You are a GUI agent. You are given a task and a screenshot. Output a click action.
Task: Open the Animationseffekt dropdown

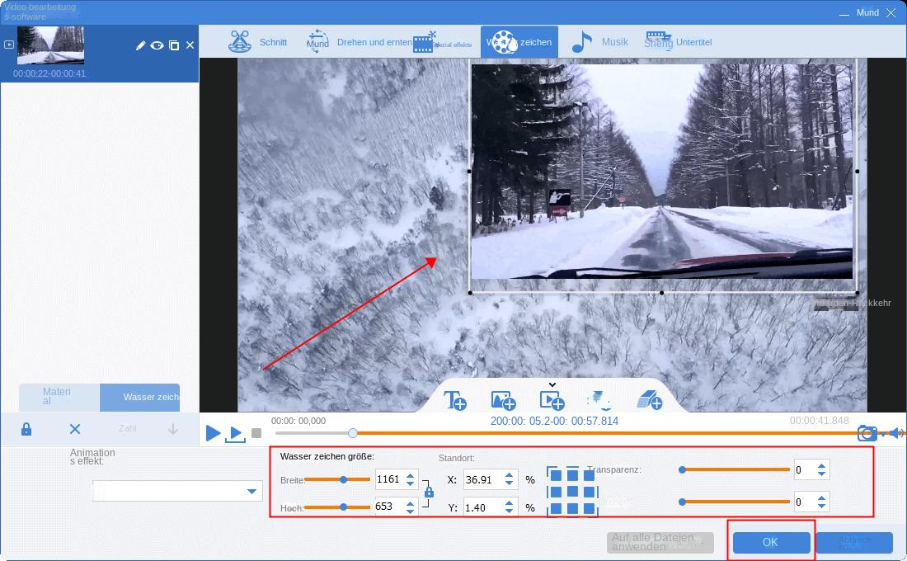click(177, 491)
